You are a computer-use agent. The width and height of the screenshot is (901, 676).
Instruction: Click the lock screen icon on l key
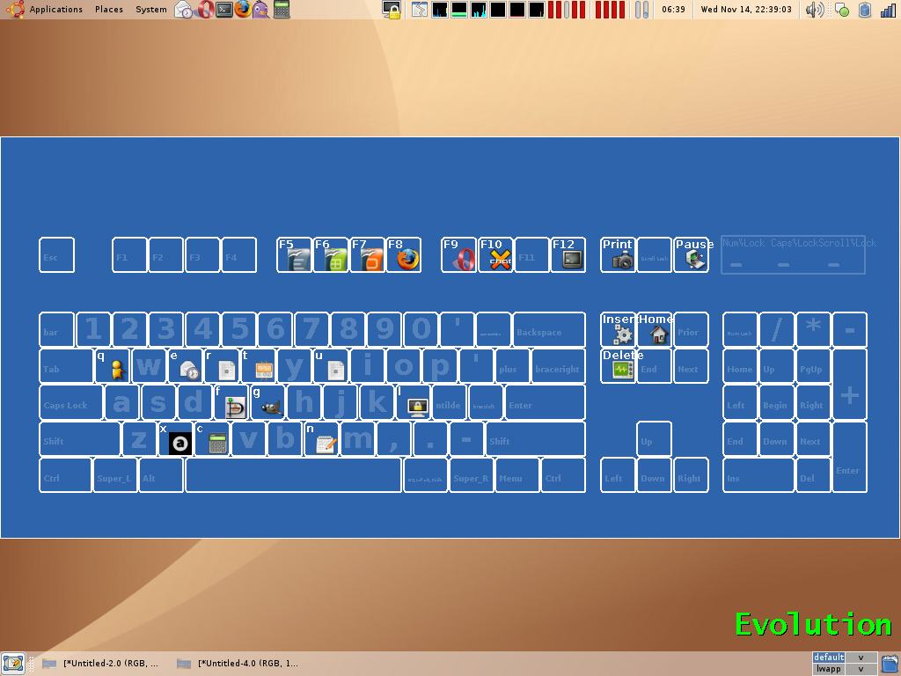pyautogui.click(x=418, y=407)
